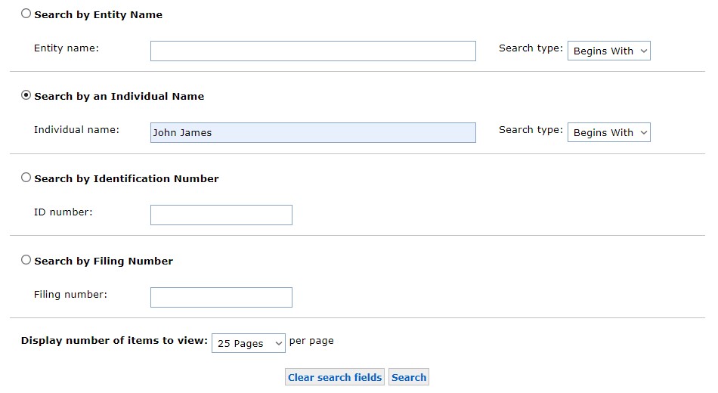This screenshot has width=718, height=393.
Task: Click the "Search type:" label beside Entity name
Action: point(531,48)
